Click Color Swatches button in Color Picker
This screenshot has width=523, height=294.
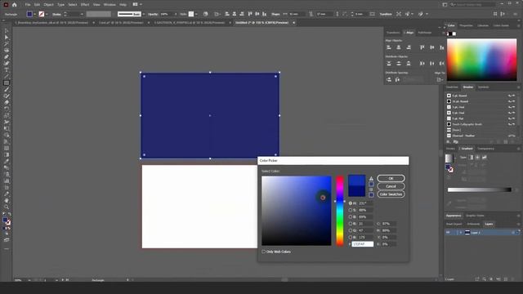click(391, 194)
